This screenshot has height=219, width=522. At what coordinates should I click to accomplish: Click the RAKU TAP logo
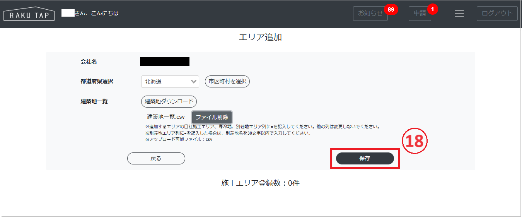[29, 14]
